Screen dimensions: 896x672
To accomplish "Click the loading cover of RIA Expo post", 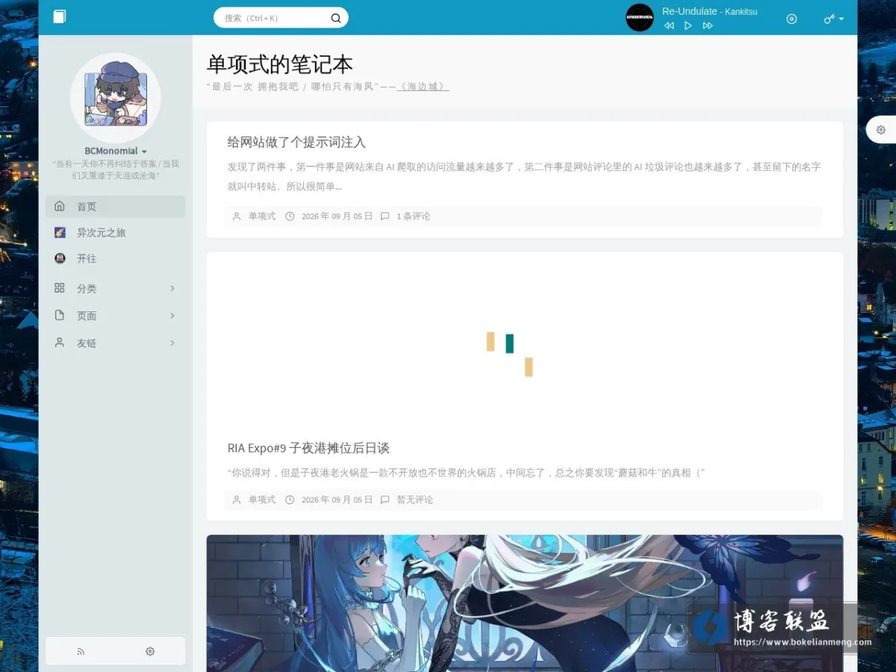I will (x=525, y=342).
